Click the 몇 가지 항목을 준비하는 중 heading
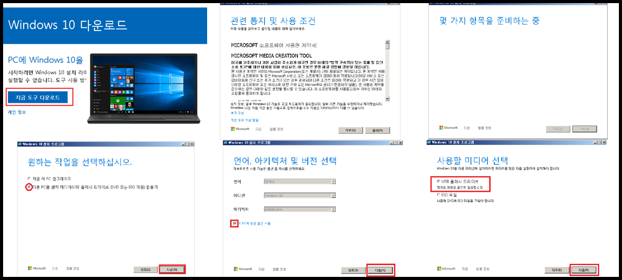 click(490, 21)
